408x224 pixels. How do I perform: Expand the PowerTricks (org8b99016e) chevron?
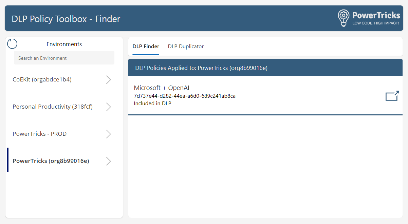[109, 161]
